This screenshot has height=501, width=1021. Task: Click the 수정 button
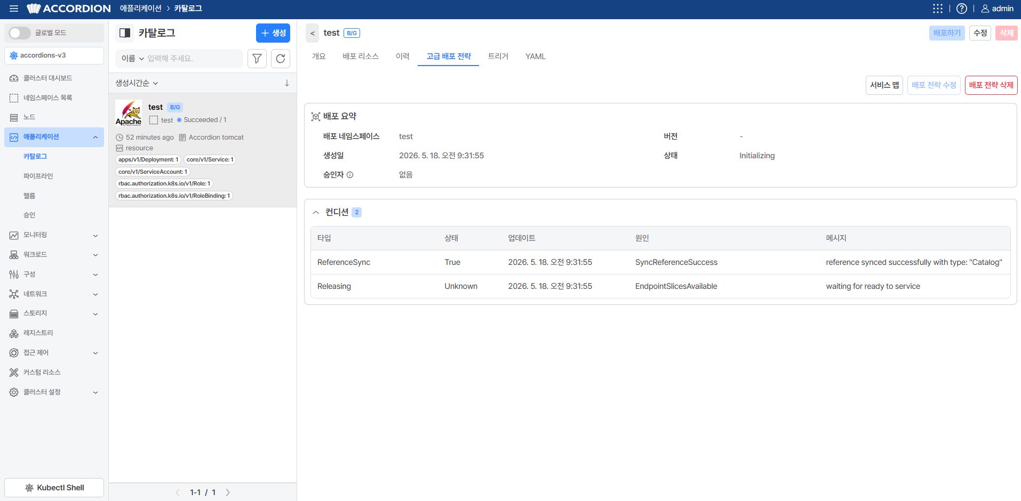click(x=980, y=33)
